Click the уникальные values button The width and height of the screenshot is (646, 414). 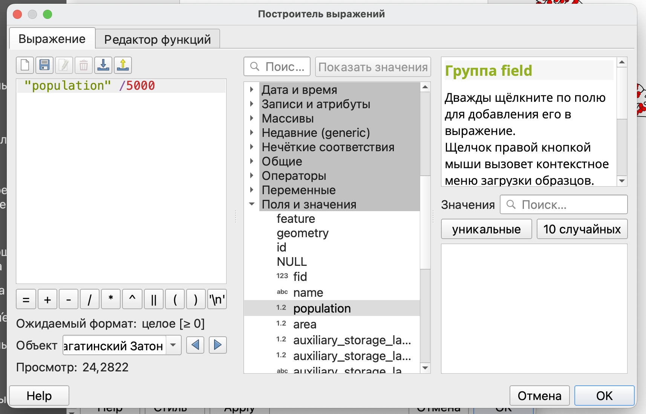[486, 229]
